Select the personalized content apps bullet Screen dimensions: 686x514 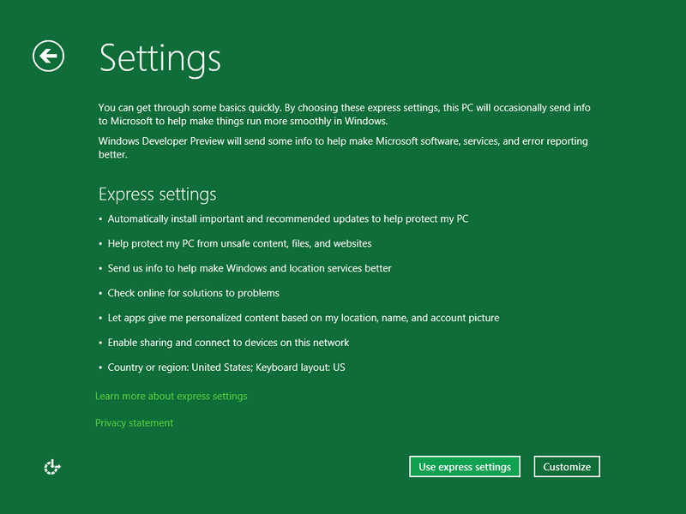[304, 319]
